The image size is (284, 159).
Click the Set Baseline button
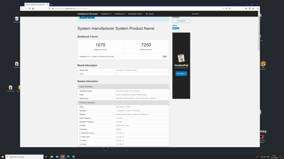[x=181, y=21]
